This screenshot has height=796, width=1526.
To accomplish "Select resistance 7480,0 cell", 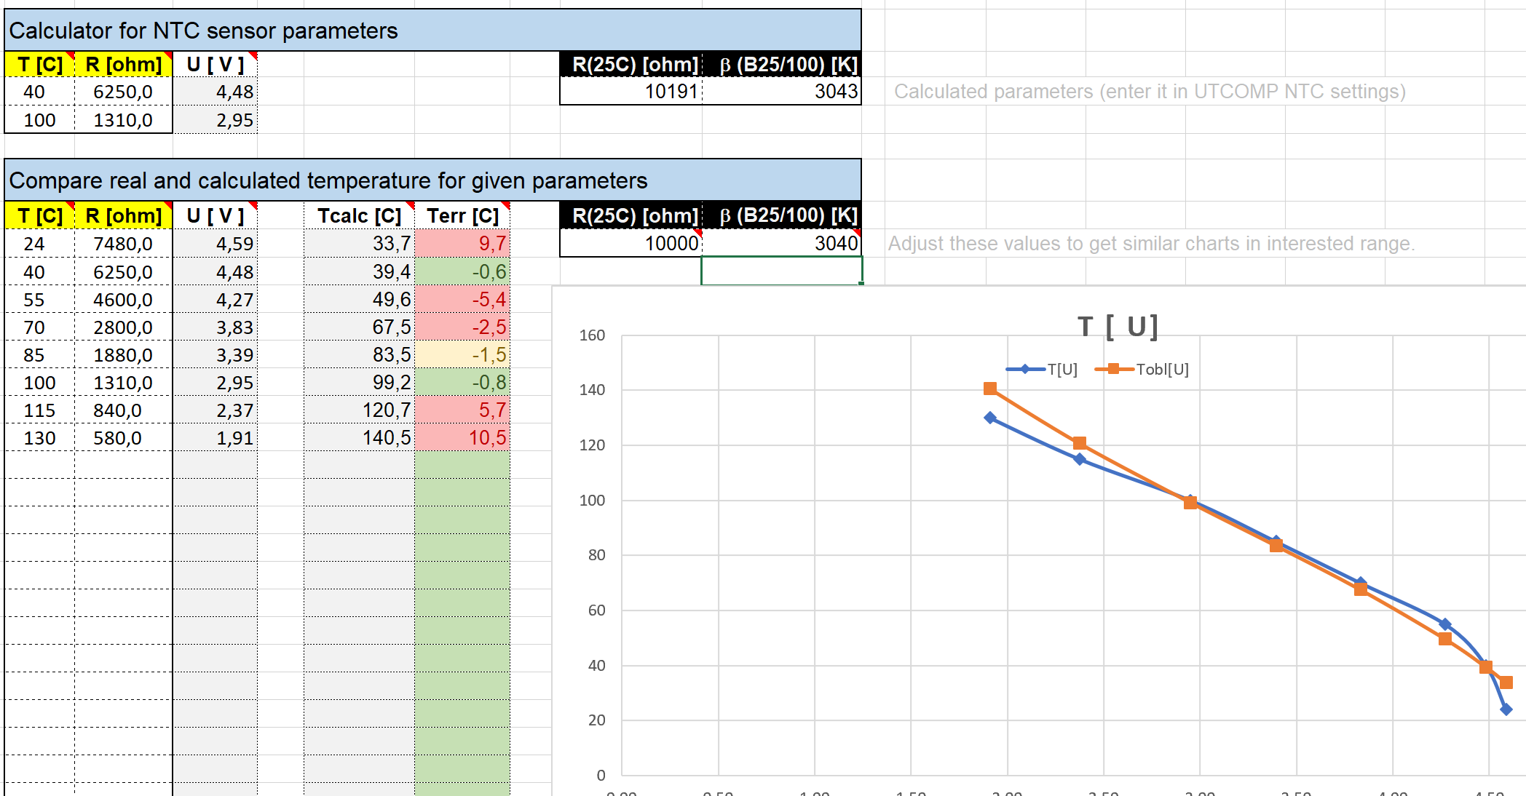I will 124,243.
